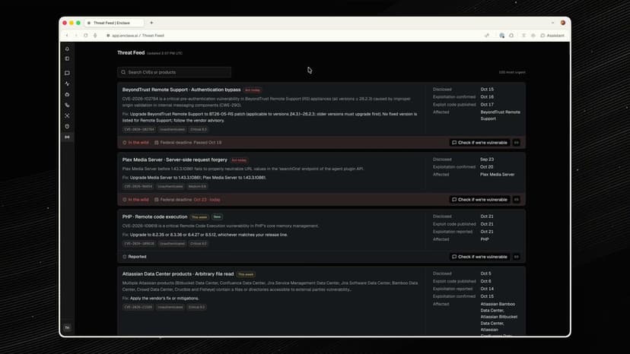Click the Threat Feed page heading
The width and height of the screenshot is (630, 354).
(x=131, y=52)
